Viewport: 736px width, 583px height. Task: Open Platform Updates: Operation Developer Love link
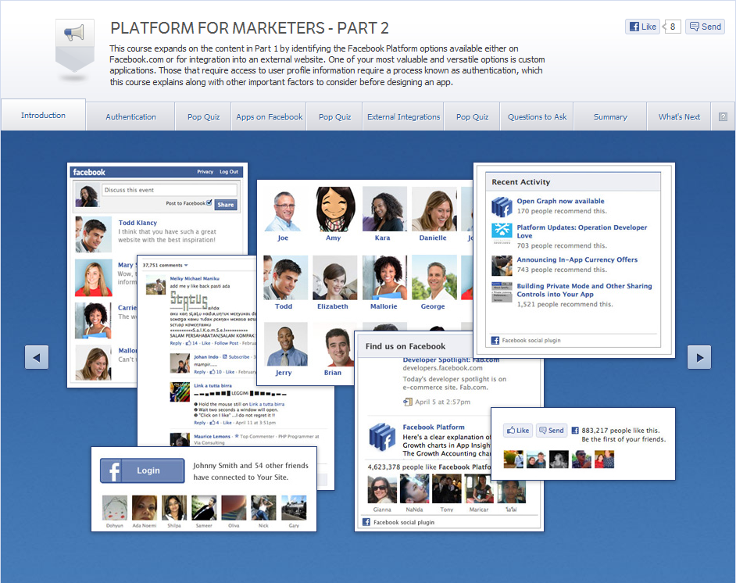(x=581, y=231)
